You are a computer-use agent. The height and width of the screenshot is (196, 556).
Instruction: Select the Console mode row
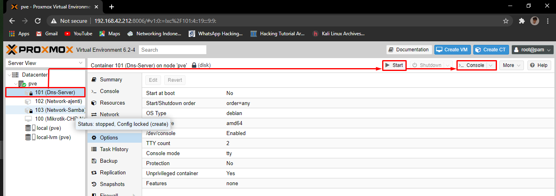[349, 153]
